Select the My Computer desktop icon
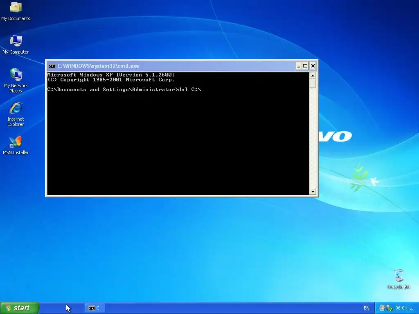The image size is (419, 314). [16, 45]
